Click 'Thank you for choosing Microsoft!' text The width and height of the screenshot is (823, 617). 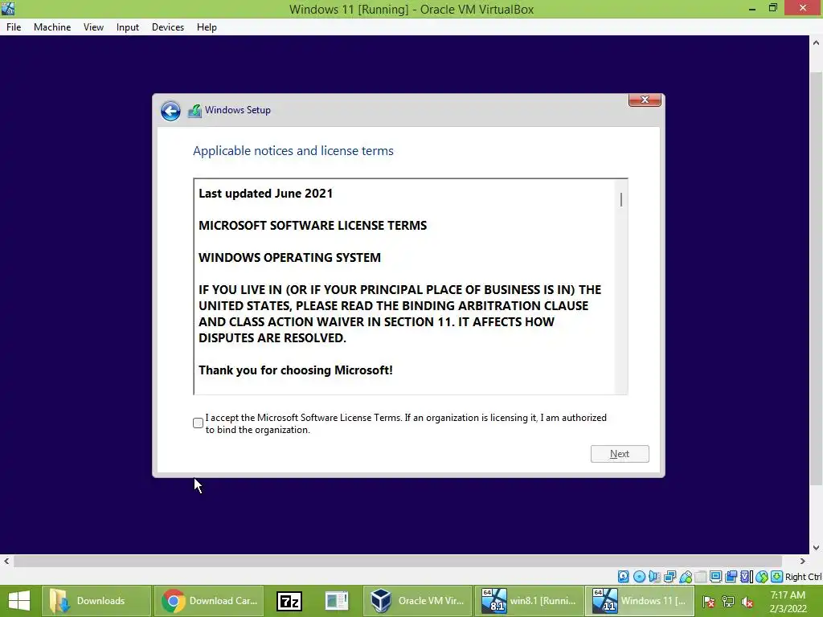(296, 370)
